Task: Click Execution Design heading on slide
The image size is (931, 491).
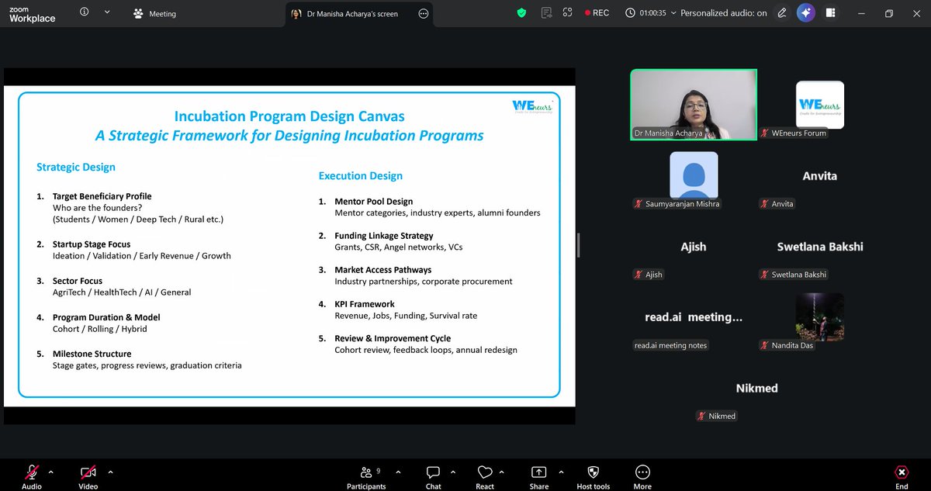Action: pos(360,175)
